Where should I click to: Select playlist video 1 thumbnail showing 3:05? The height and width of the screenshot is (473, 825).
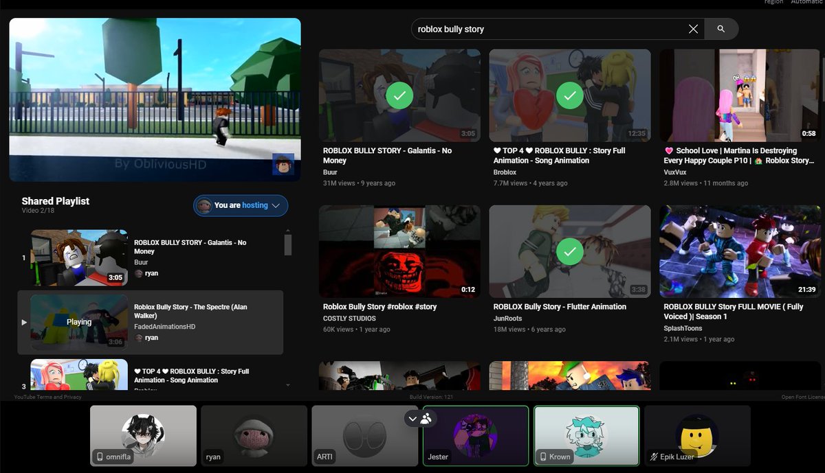pyautogui.click(x=79, y=258)
